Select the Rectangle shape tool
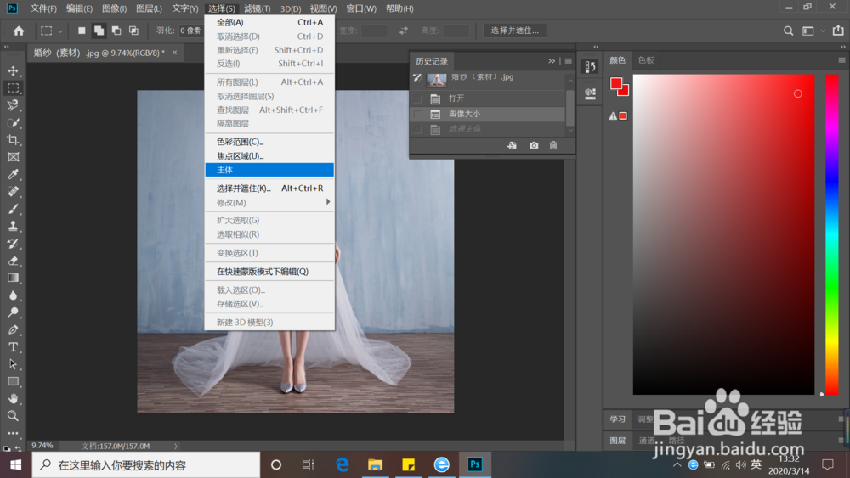This screenshot has height=478, width=850. pyautogui.click(x=13, y=382)
